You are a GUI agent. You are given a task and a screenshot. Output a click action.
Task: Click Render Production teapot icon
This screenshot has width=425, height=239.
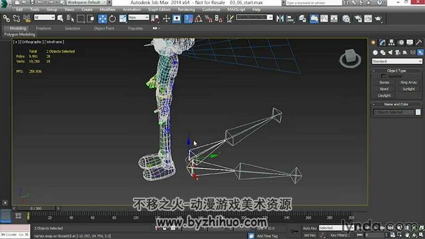378,19
